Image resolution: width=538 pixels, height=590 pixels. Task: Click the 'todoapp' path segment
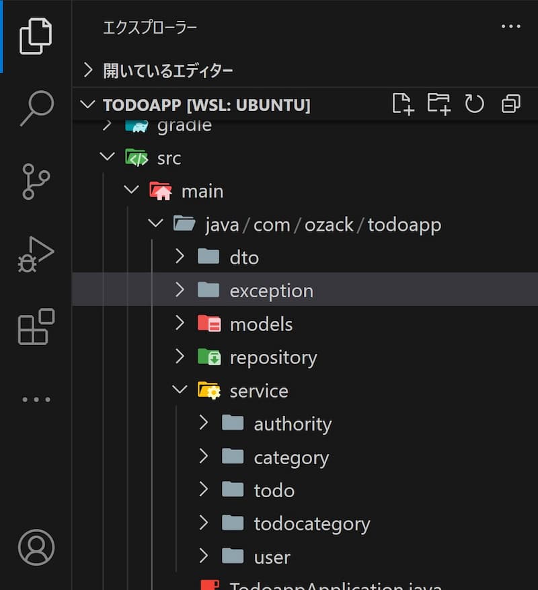[404, 226]
